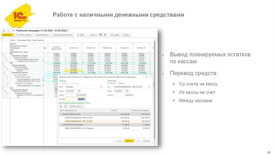Open the calculator icon by сумму field

click(x=85, y=95)
